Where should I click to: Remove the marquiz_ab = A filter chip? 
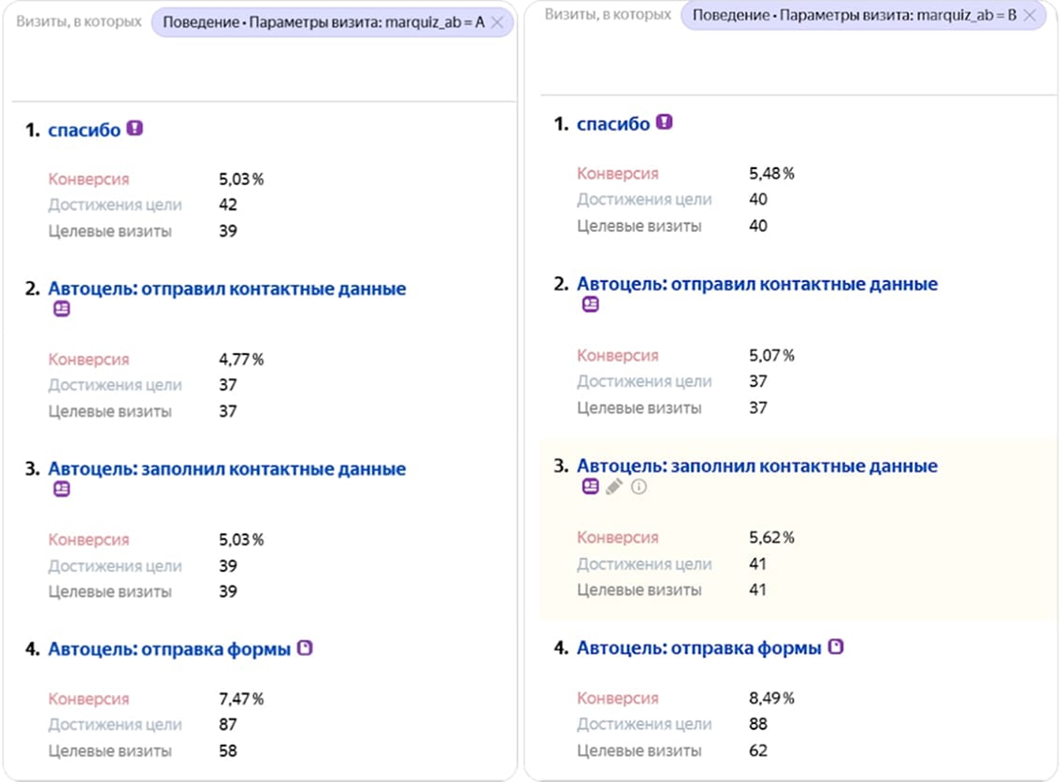[497, 23]
